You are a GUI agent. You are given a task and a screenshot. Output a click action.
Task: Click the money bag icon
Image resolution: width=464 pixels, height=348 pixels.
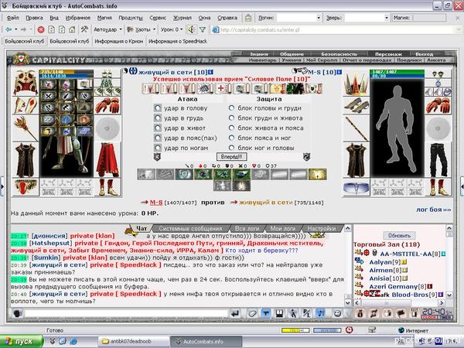[360, 313]
